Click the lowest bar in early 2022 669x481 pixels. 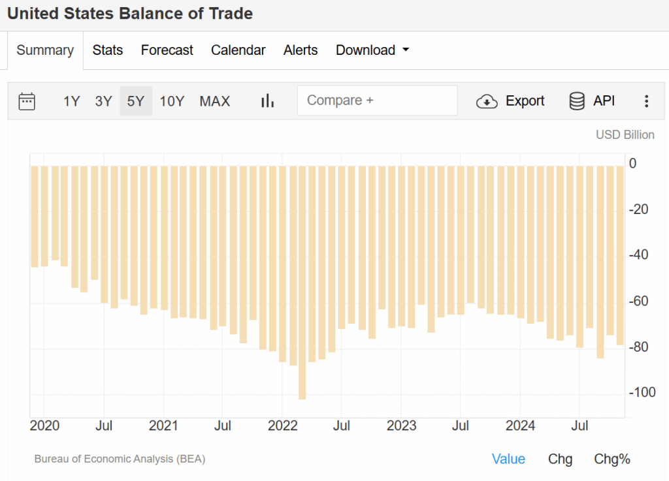(x=302, y=282)
